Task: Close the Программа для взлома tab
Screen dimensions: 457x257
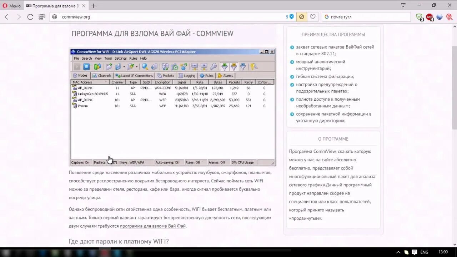Action: click(83, 6)
